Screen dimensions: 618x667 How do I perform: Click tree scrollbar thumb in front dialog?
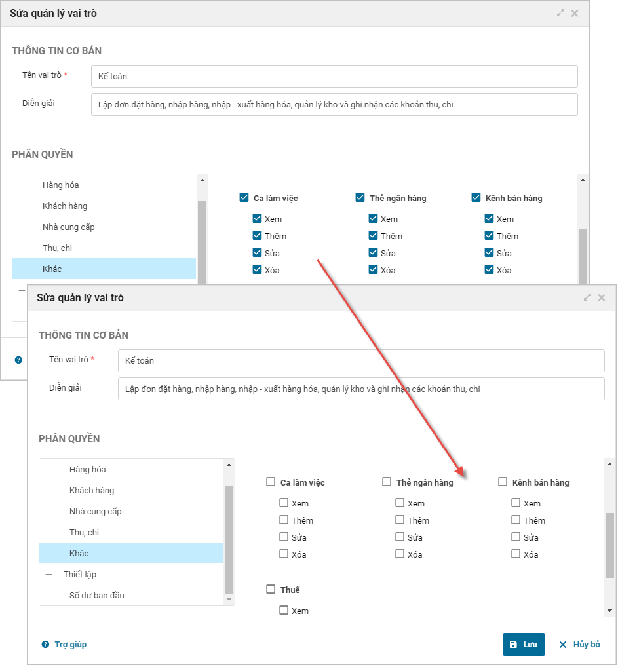[x=229, y=539]
